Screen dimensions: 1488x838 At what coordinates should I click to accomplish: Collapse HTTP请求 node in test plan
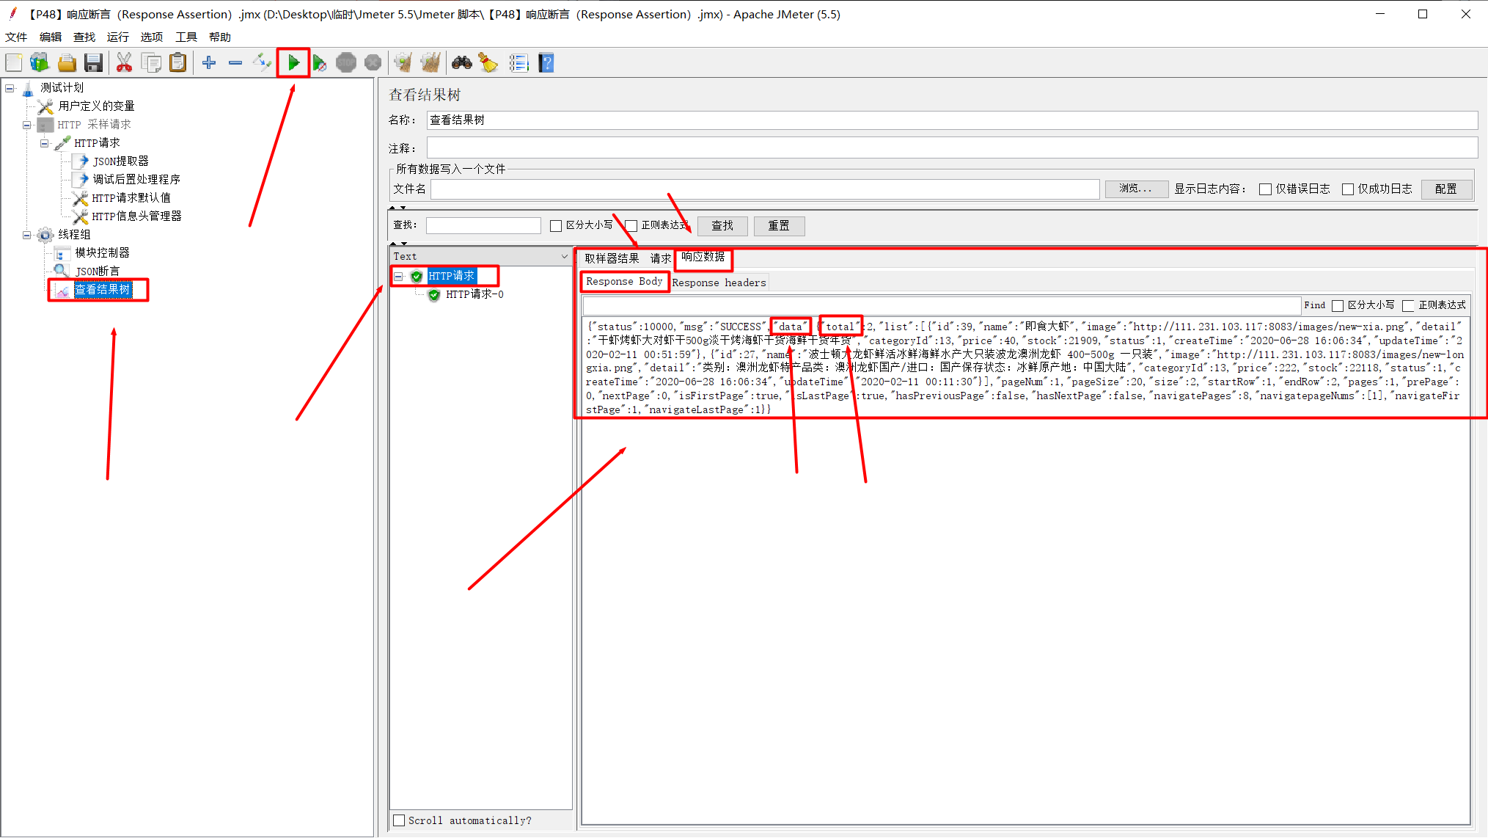tap(44, 143)
